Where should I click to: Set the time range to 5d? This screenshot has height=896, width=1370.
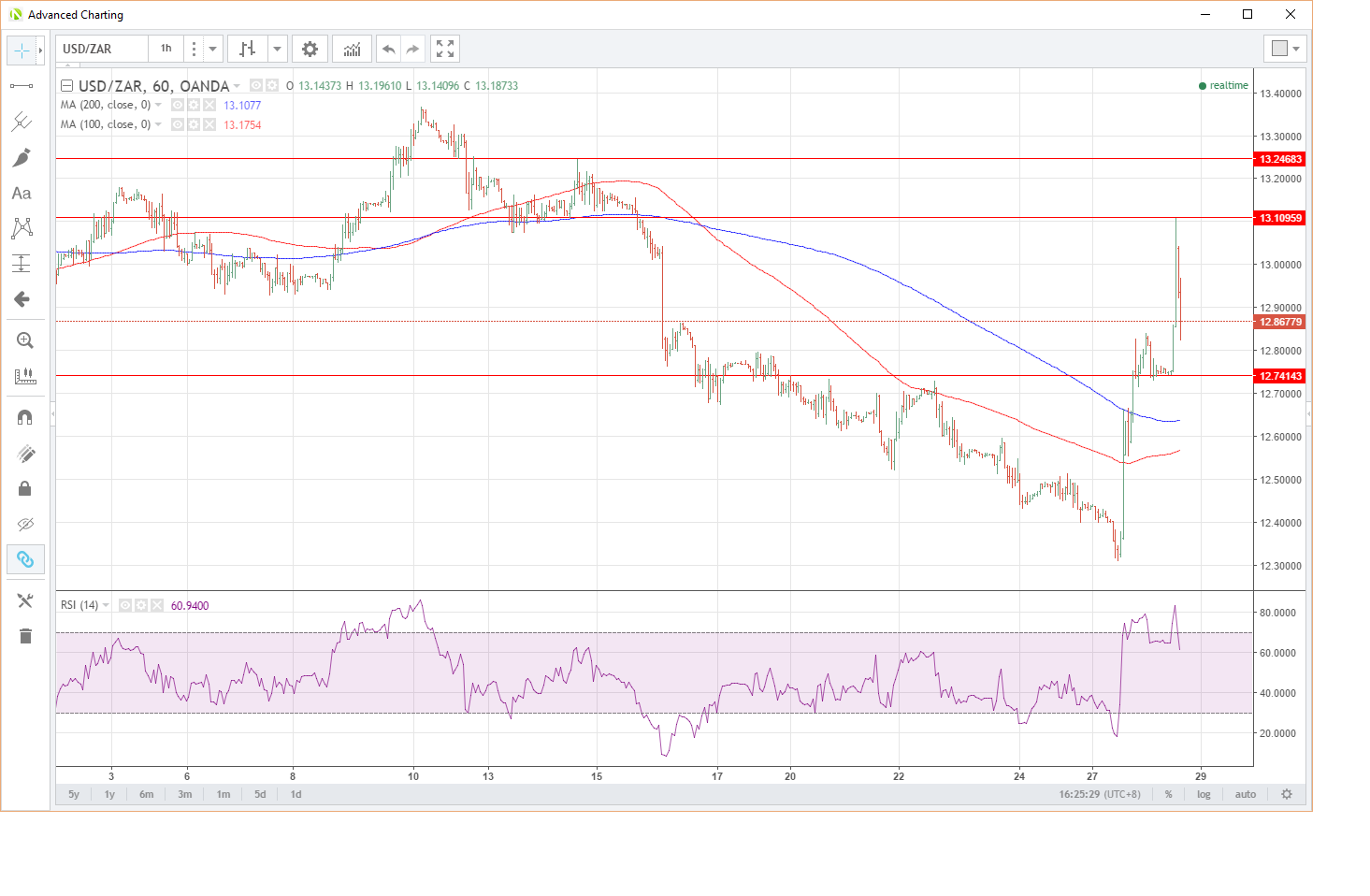pos(260,794)
